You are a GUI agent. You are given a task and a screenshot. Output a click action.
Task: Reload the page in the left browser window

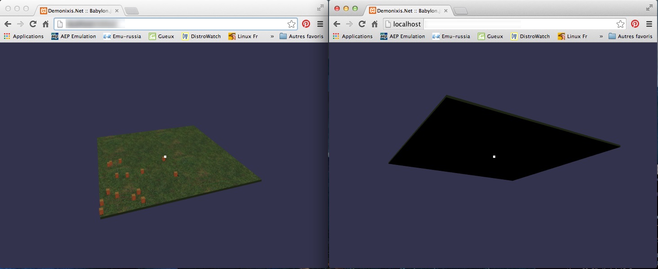click(x=33, y=24)
